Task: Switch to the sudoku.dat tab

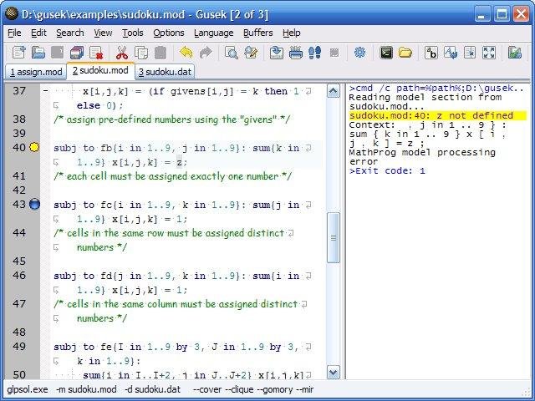Action: (165, 72)
